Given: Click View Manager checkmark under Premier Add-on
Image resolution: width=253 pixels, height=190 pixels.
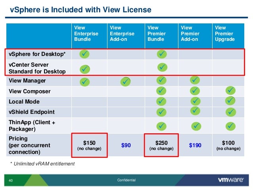Looking at the screenshot, I should [195, 80].
